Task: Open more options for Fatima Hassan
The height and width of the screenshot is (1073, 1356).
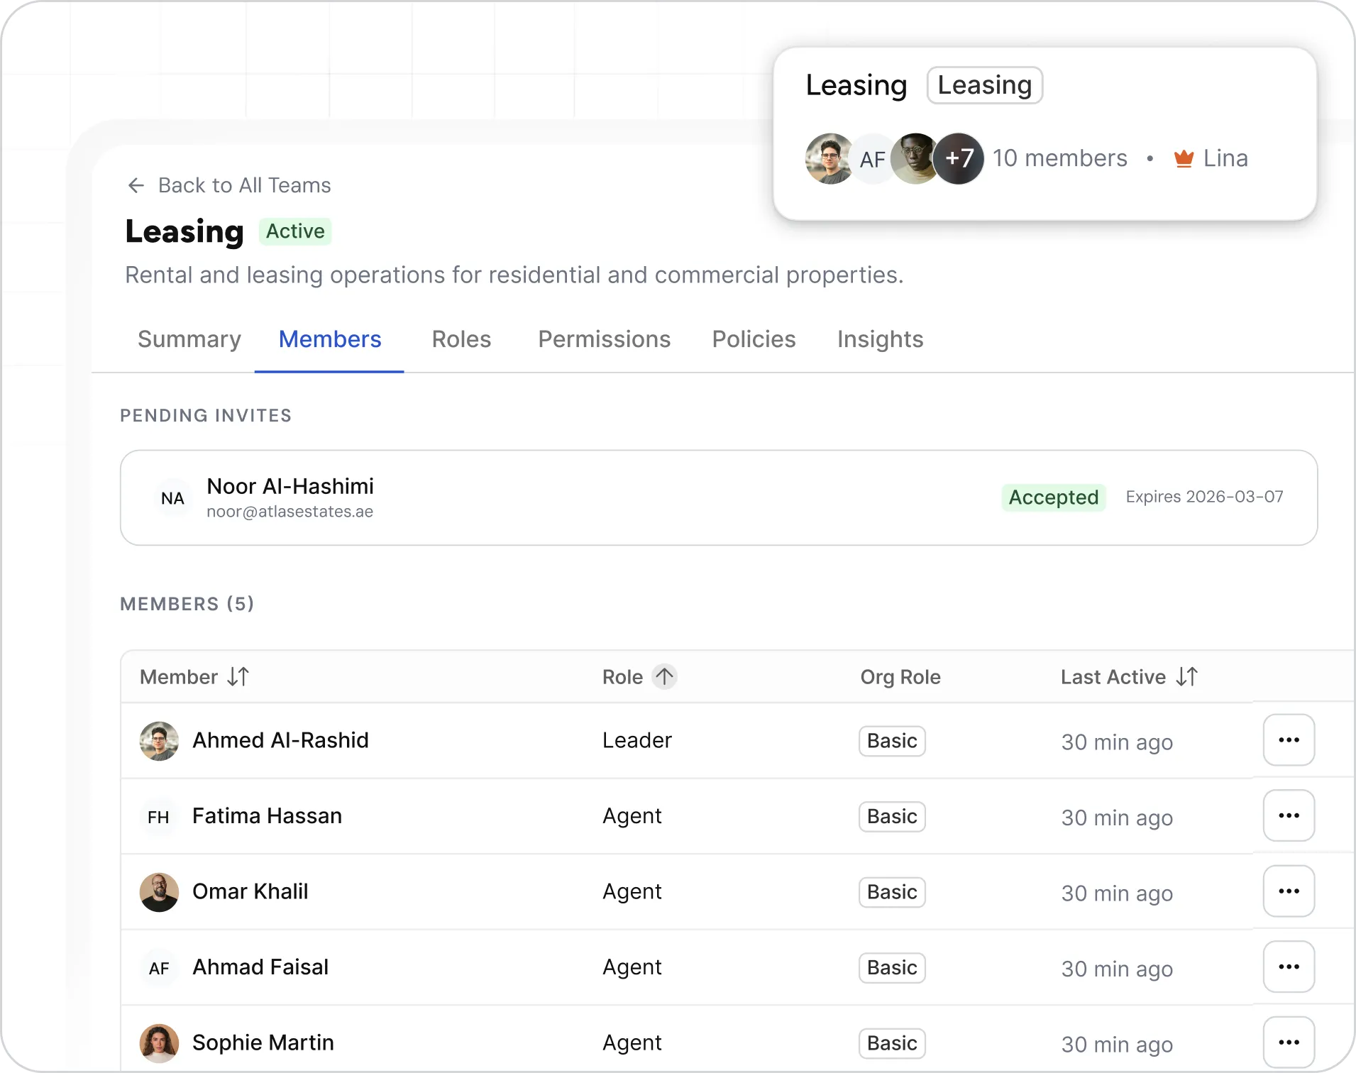Action: 1289,816
